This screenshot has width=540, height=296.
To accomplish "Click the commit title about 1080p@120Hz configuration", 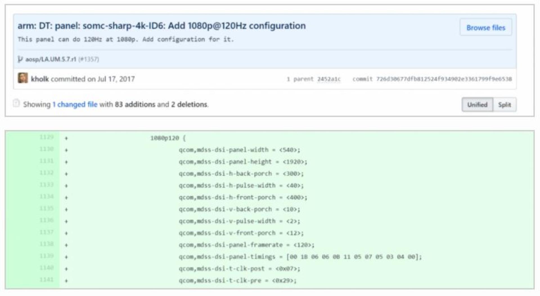I will pos(162,26).
